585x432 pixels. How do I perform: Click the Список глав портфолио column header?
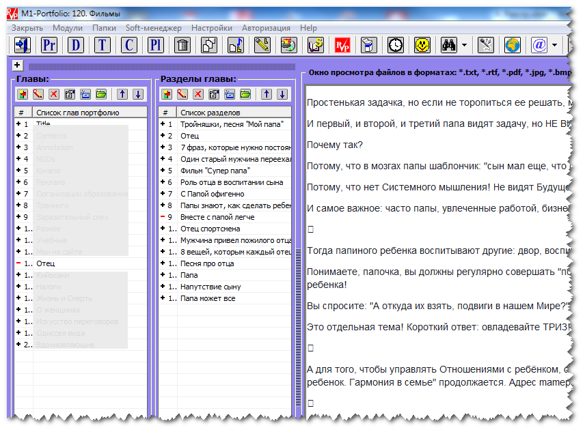tap(90, 113)
